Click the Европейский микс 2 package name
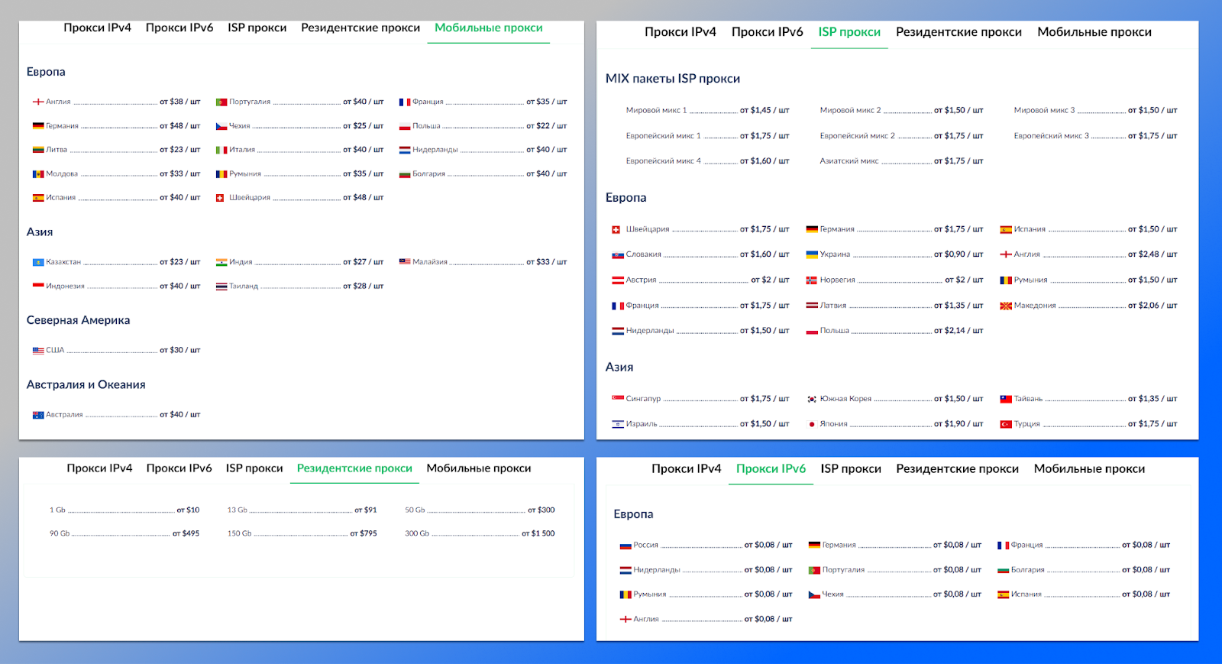This screenshot has height=664, width=1222. click(857, 136)
